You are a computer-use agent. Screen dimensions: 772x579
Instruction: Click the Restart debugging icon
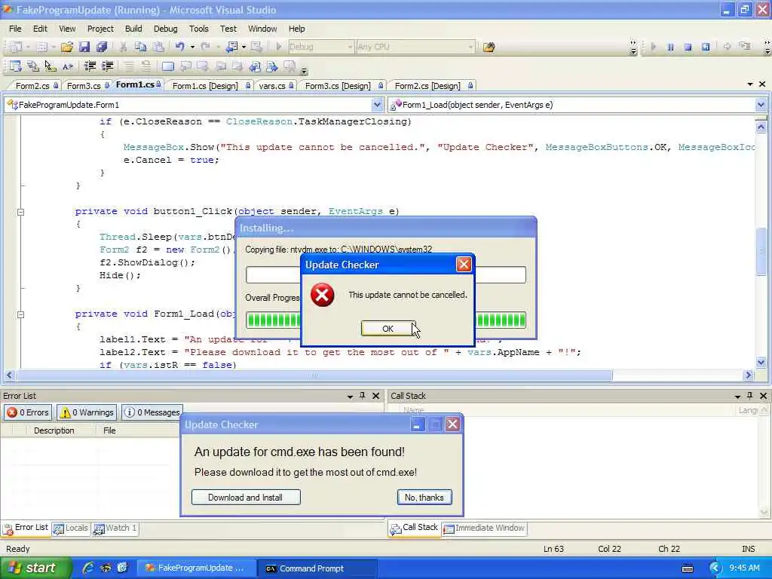(x=706, y=47)
